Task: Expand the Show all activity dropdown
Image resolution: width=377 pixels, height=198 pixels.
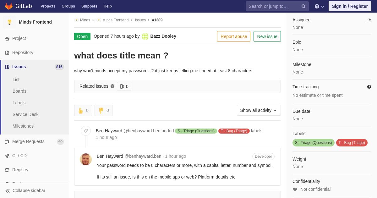Action: [x=259, y=110]
